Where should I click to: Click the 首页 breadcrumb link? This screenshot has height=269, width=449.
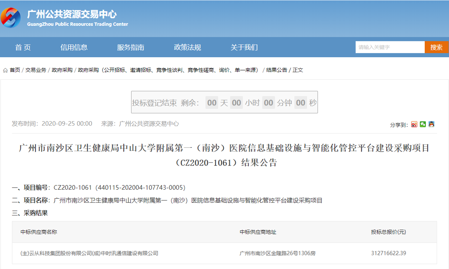[x=15, y=70]
